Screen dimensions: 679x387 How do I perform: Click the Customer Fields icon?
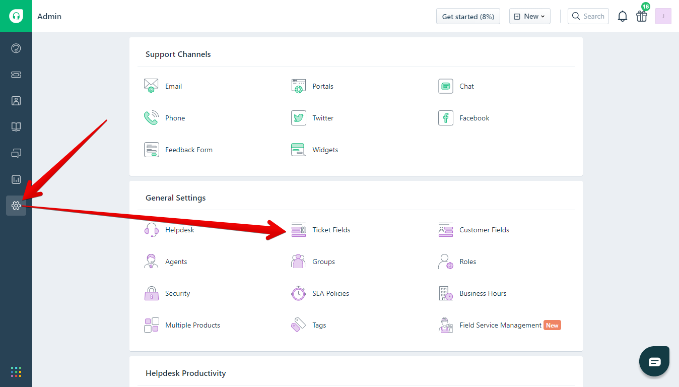pos(446,230)
